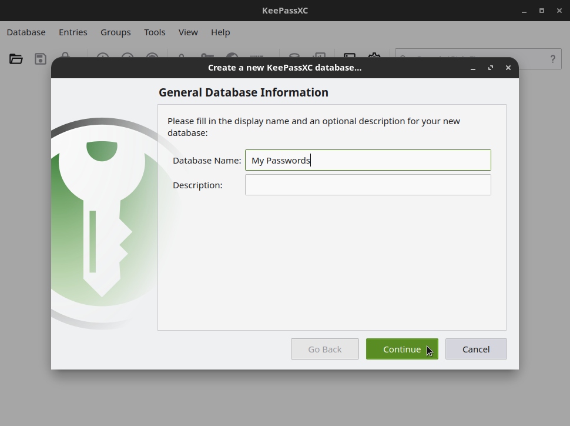Focus the Database Name field
570x426 pixels.
pos(368,160)
